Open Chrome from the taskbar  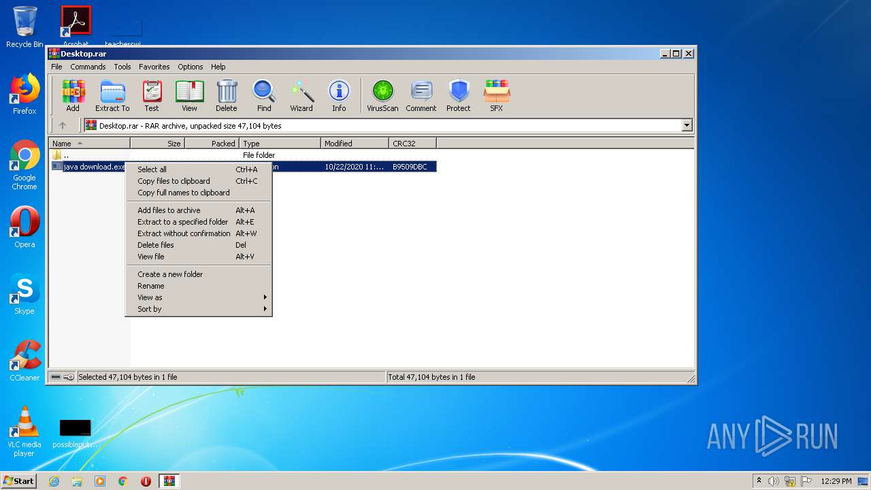(x=122, y=481)
